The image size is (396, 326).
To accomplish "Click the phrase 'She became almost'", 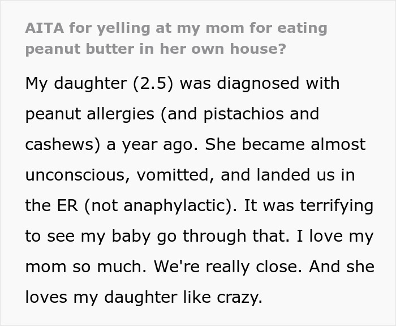I will click(x=285, y=144).
